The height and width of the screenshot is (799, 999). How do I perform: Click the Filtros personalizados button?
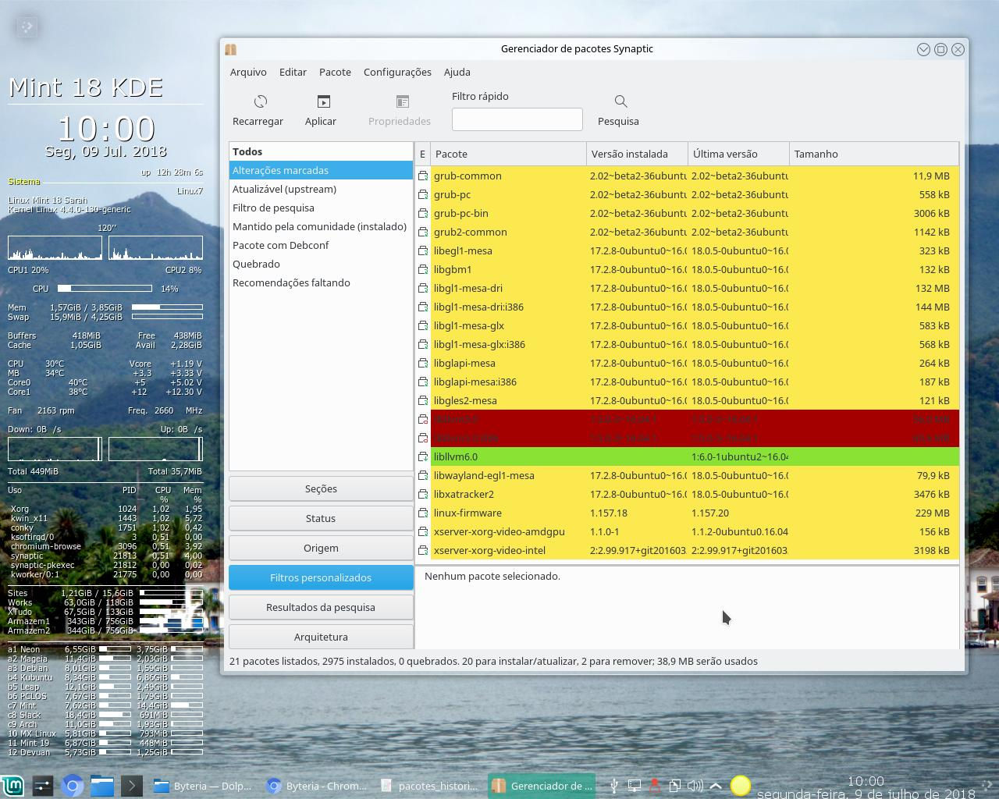click(x=320, y=577)
